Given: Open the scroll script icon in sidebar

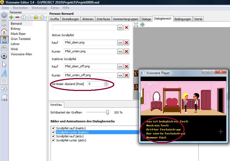Looking at the screenshot, I should click(4, 98).
